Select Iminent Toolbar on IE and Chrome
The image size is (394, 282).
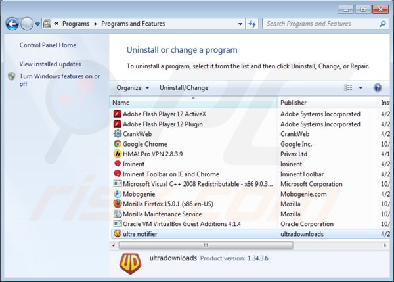171,174
